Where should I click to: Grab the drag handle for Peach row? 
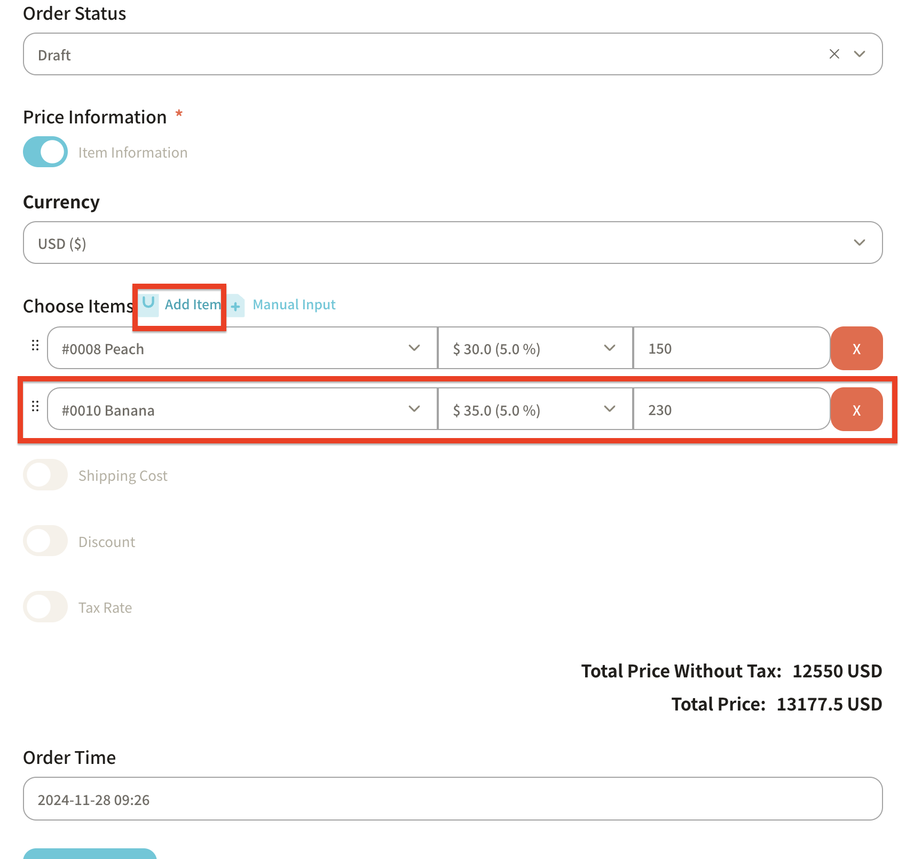click(x=35, y=346)
